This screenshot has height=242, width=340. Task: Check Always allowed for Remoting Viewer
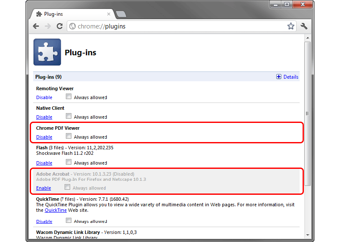pyautogui.click(x=68, y=97)
